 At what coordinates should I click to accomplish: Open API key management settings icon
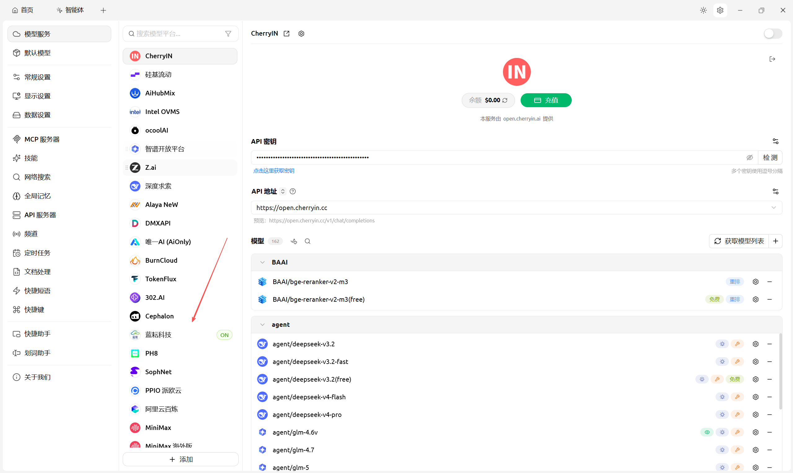(x=775, y=141)
